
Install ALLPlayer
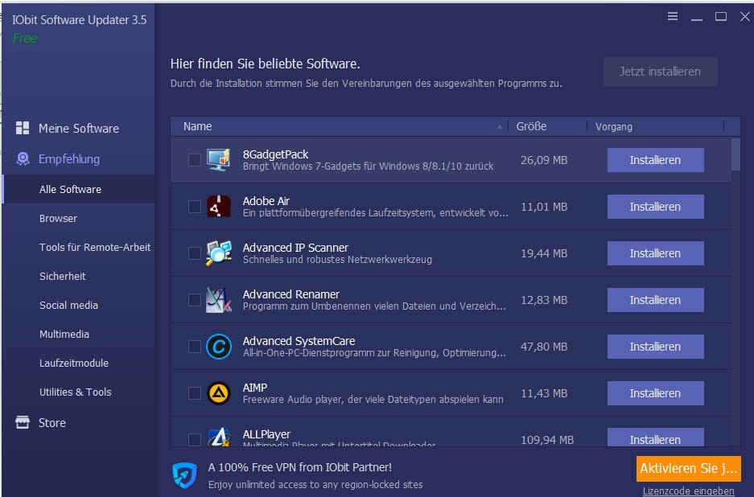(x=655, y=437)
